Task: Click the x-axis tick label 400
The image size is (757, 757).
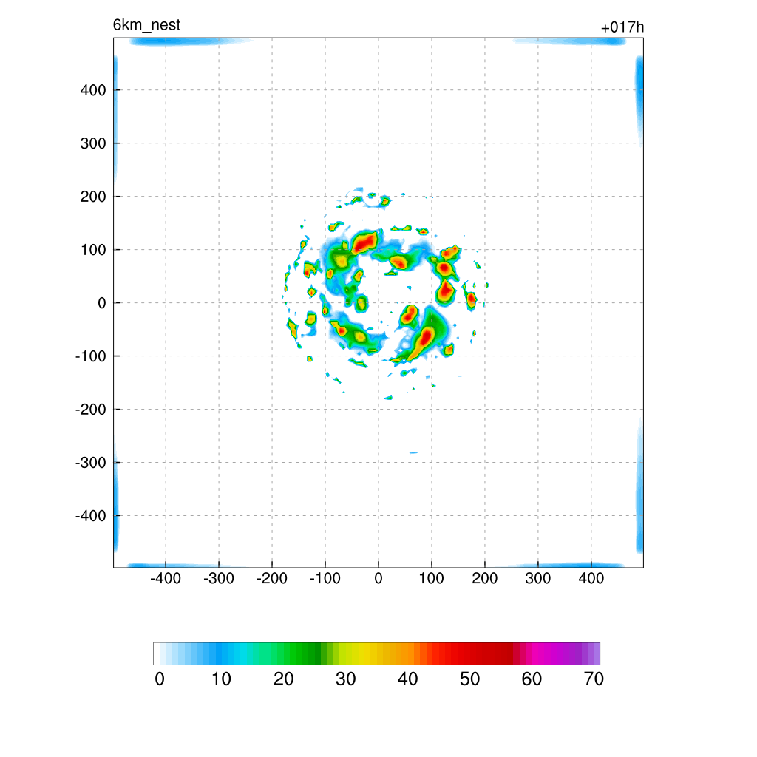Action: 591,578
